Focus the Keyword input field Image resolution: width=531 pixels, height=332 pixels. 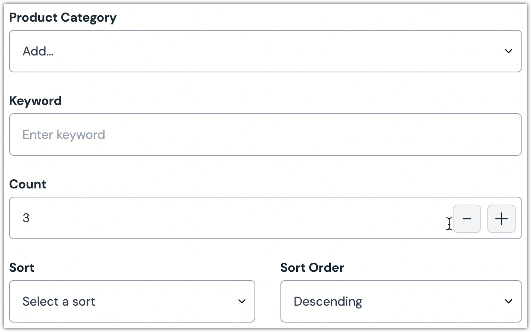click(265, 135)
